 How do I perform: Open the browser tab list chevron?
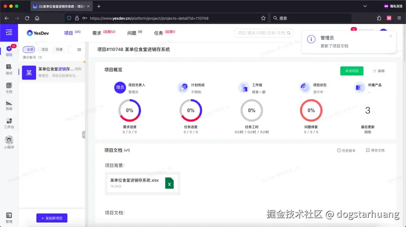[x=364, y=6]
